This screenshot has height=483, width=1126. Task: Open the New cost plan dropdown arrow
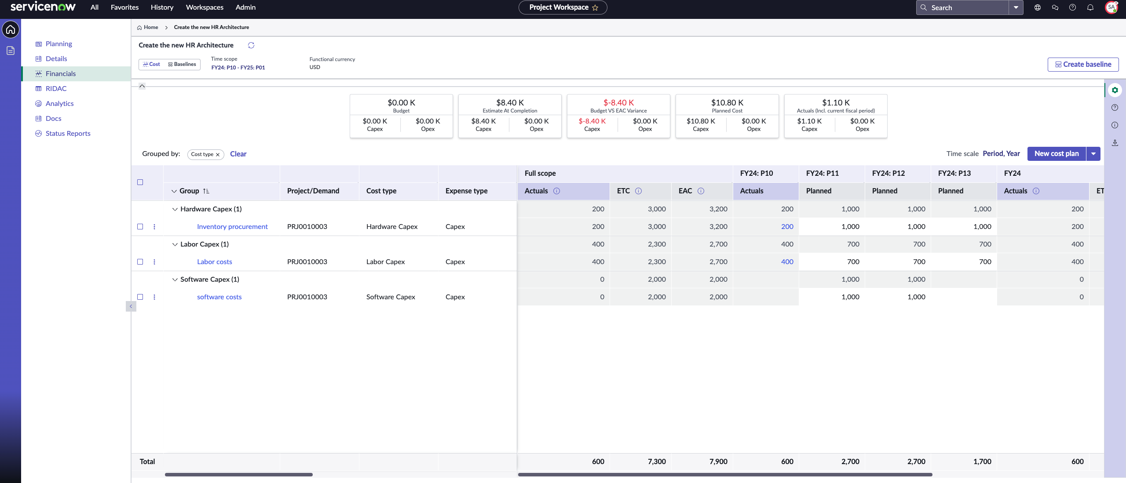click(1093, 154)
